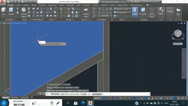
Task: Click the dynamic input height value box
Action: [x=42, y=42]
